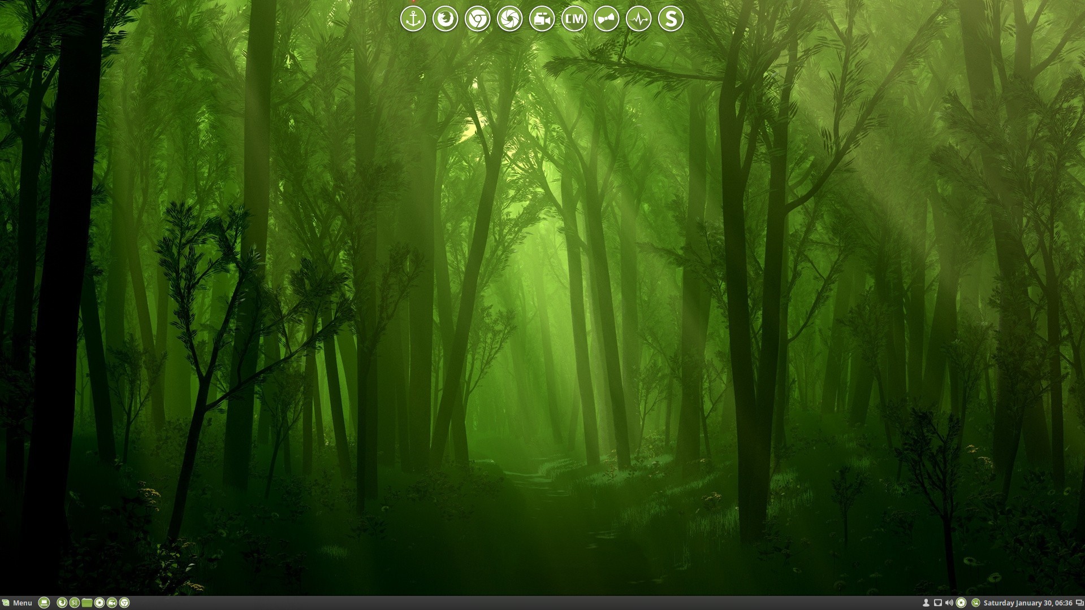Open the removable drives tray icon
Viewport: 1085px width, 610px height.
pos(937,603)
